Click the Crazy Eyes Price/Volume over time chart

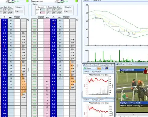[98, 85]
